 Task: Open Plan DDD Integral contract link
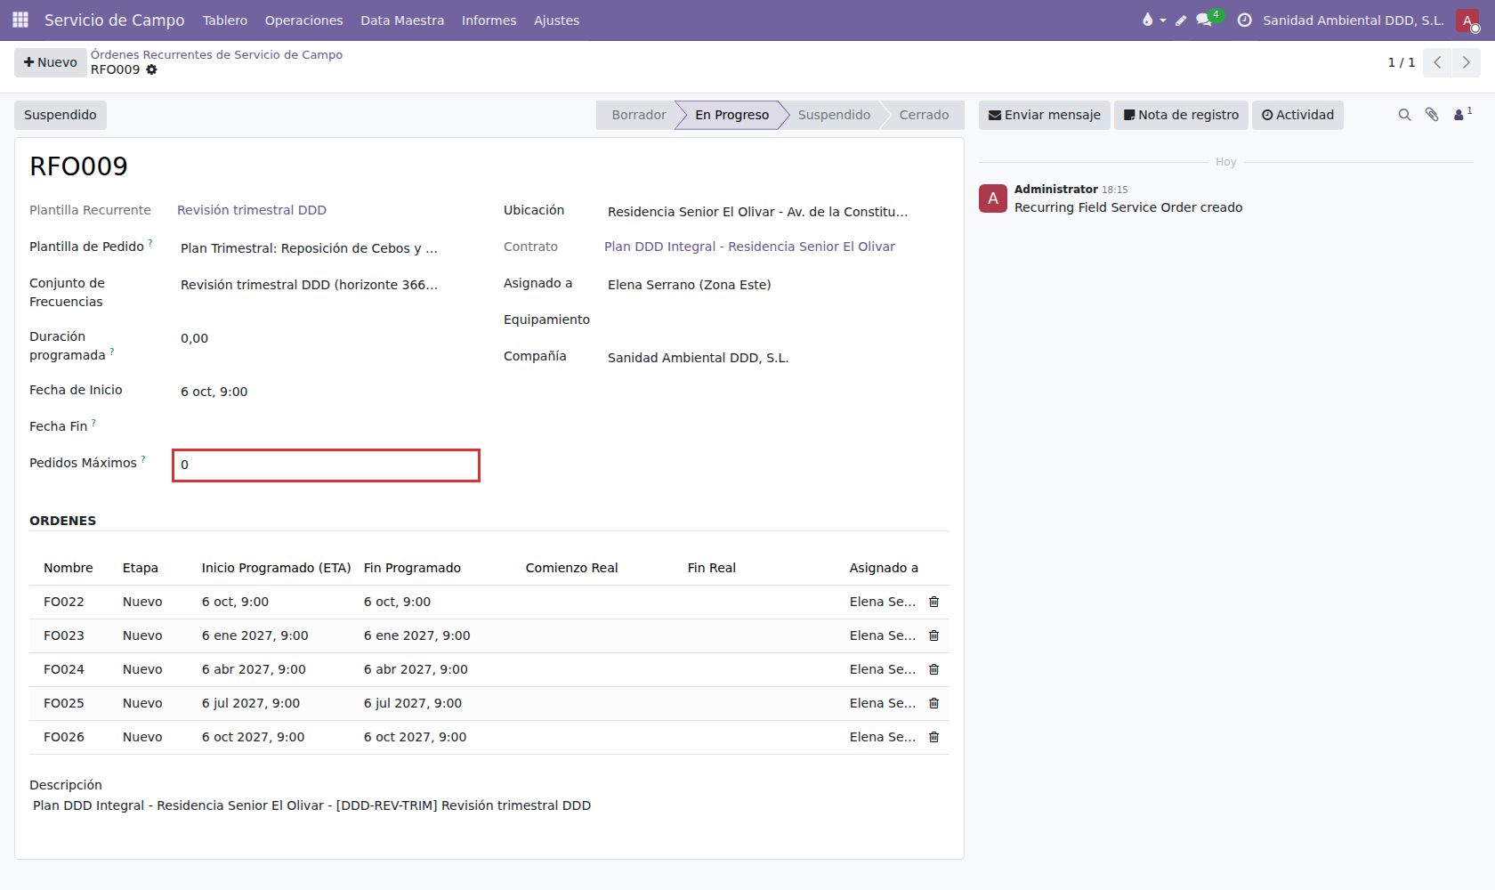[x=749, y=247]
